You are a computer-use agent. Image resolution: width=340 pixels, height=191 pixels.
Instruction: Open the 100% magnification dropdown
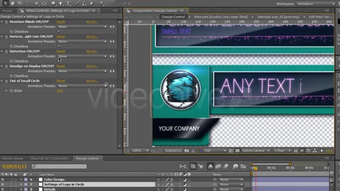coord(140,150)
